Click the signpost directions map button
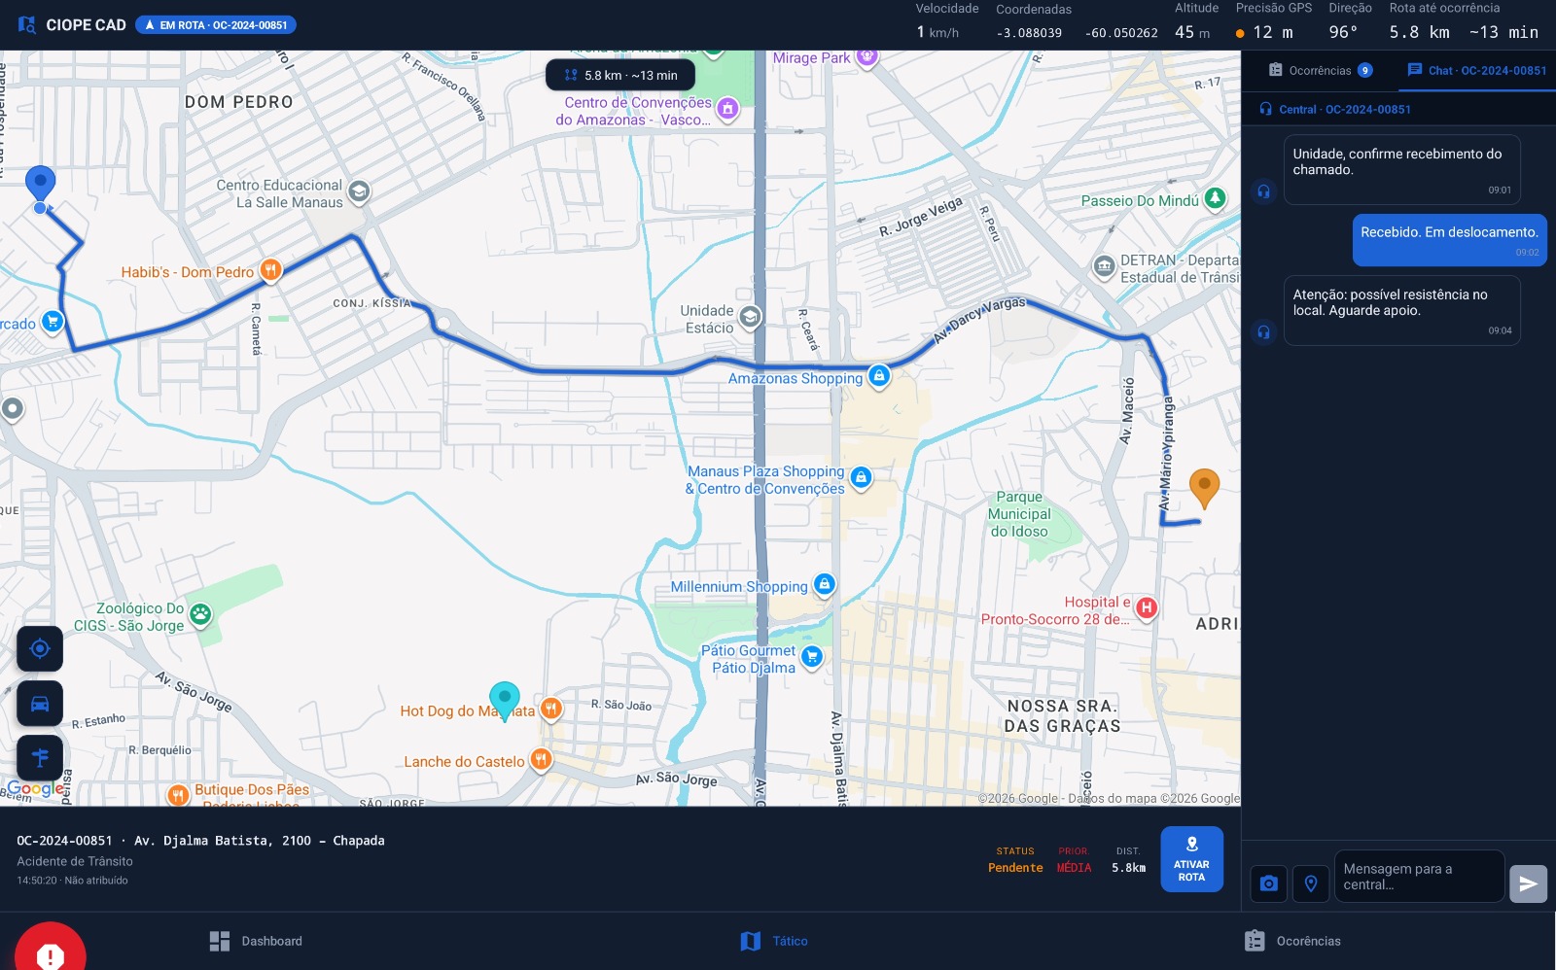 40,757
